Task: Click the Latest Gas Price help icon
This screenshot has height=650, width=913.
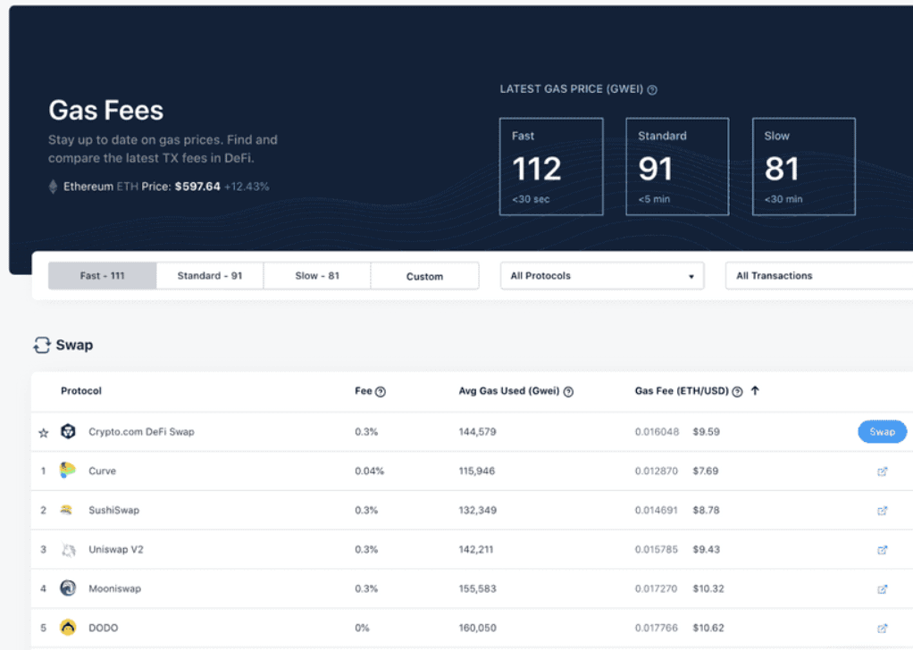Action: (x=652, y=89)
